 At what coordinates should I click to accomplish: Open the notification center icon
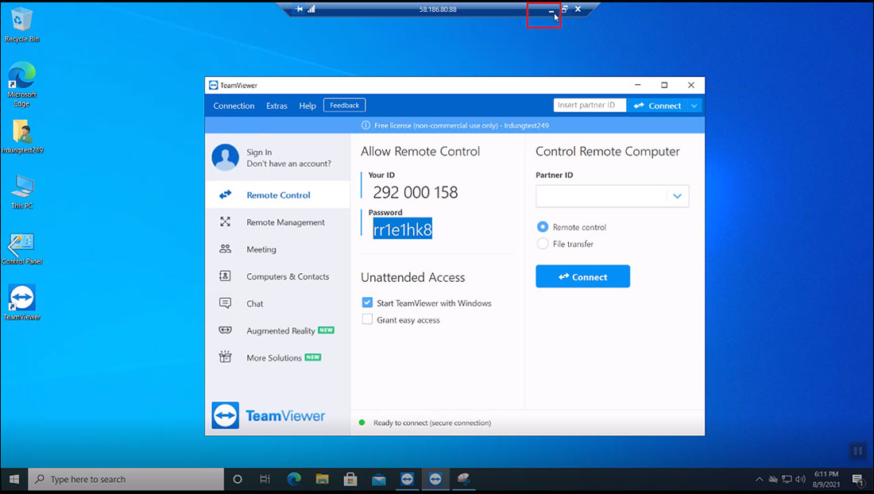coord(858,479)
